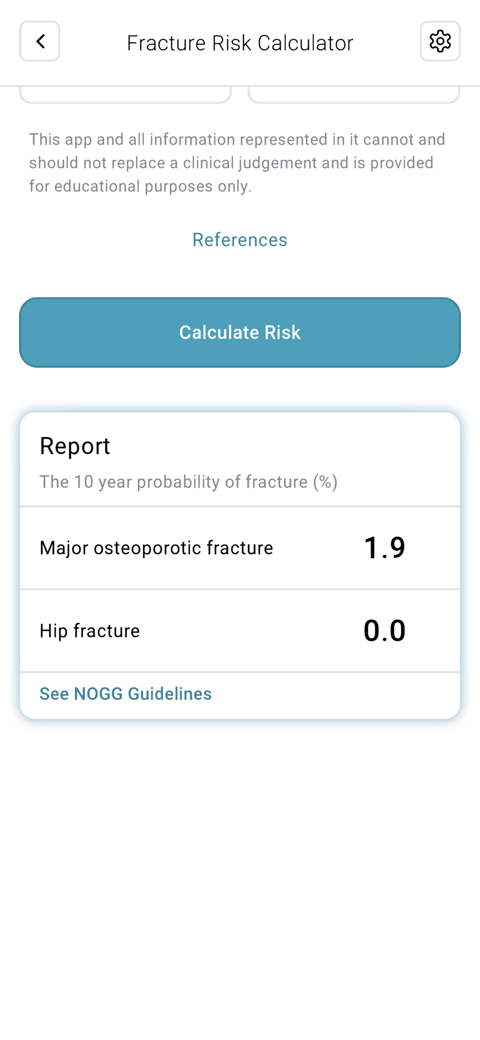
Task: Click the 'This app and all information' line
Action: [x=237, y=139]
